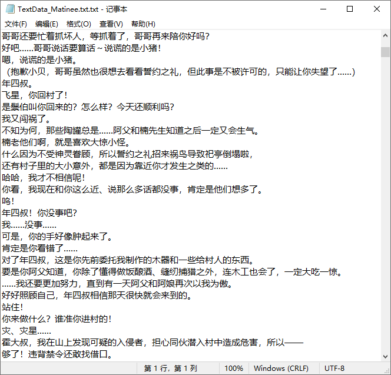
Task: Click the 第 1 行，第 1 列 status indicator
Action: point(171,368)
